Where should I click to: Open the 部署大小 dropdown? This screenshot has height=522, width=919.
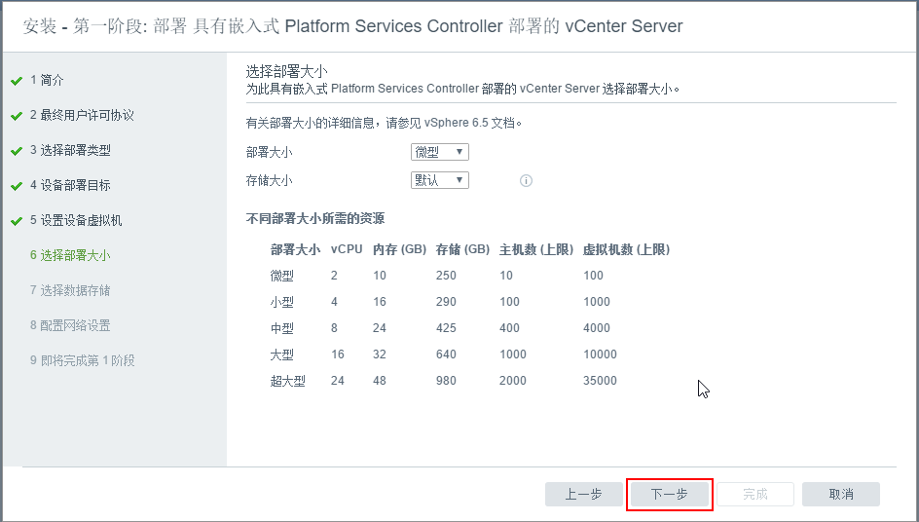click(x=440, y=152)
